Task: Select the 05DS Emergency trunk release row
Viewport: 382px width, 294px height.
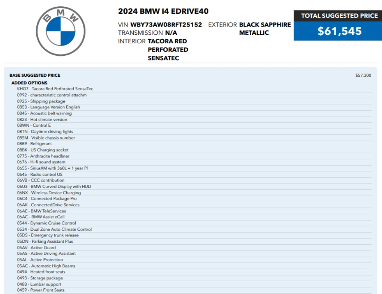Action: click(x=194, y=235)
